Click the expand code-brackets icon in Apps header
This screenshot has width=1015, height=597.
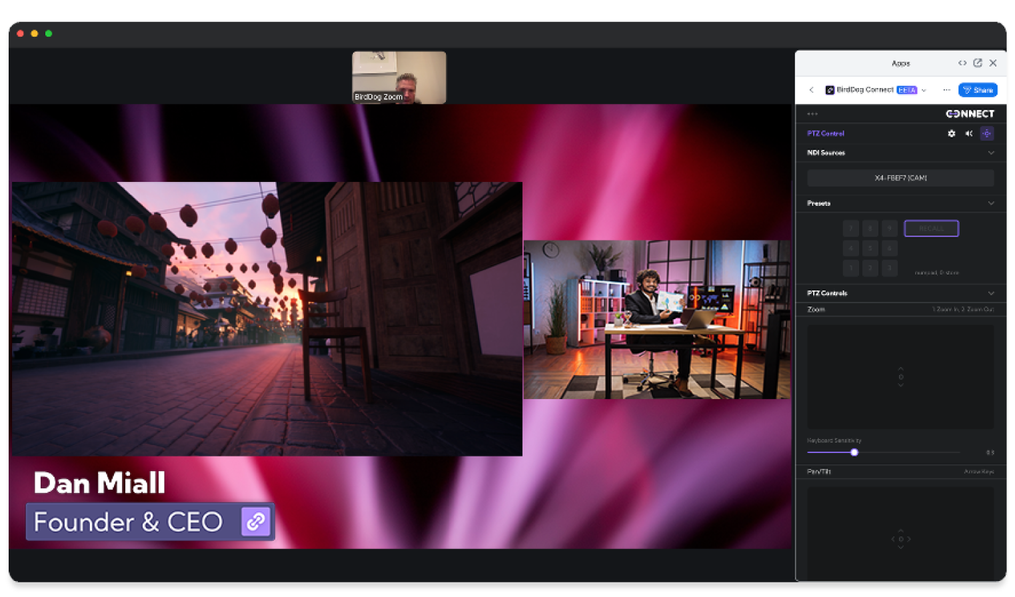pos(962,63)
